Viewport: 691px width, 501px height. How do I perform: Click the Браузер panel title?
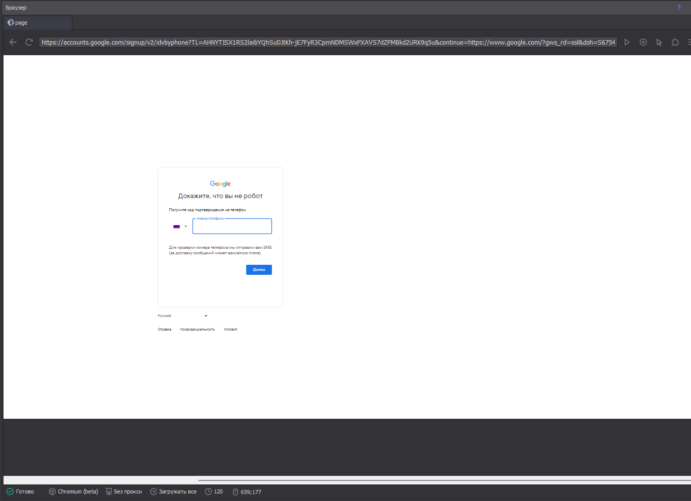tap(16, 8)
